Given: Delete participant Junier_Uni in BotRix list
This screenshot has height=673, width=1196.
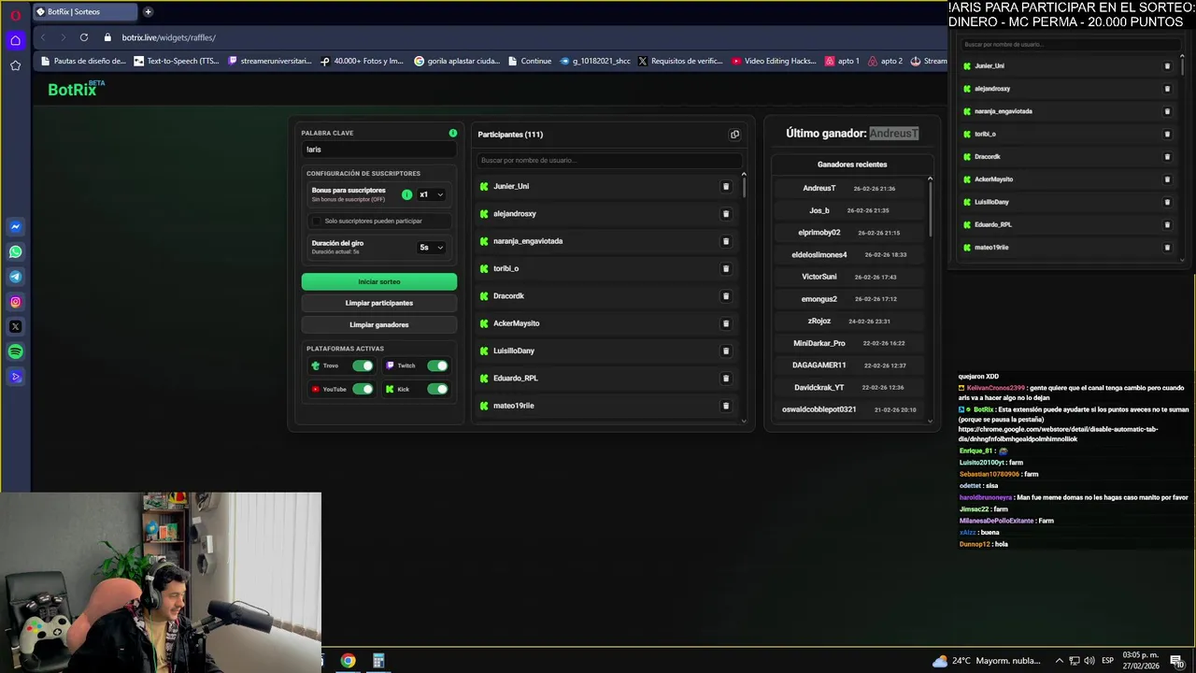Looking at the screenshot, I should click(x=726, y=187).
